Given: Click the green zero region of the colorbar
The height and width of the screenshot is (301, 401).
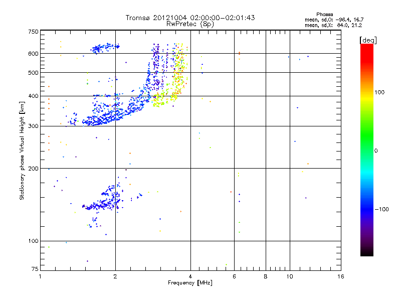Looking at the screenshot, I should click(x=367, y=150).
